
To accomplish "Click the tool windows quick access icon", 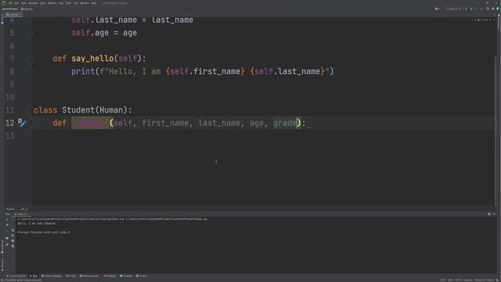I will point(2,280).
